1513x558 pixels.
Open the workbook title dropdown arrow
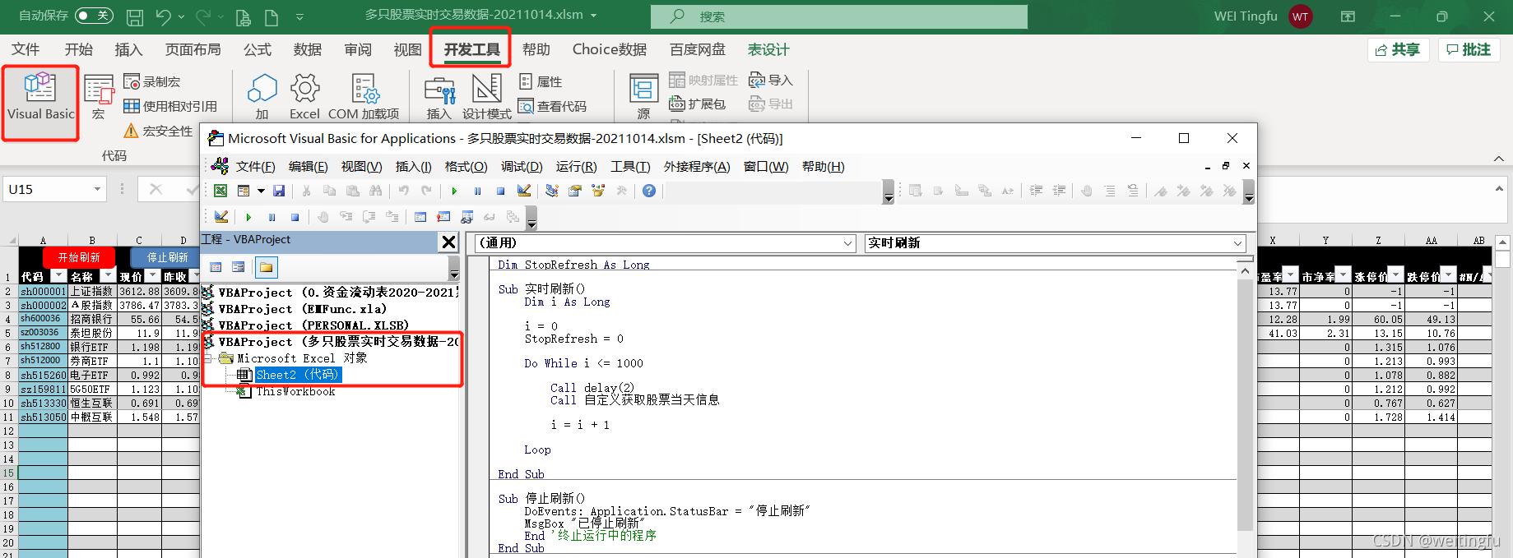pos(594,16)
